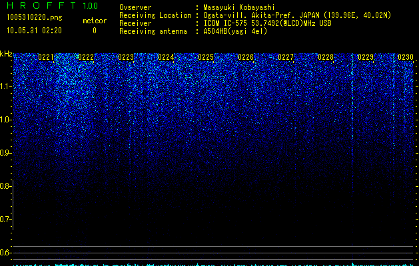419x266 pixels.
Task: Click time marker 0222
Action: [x=86, y=57]
